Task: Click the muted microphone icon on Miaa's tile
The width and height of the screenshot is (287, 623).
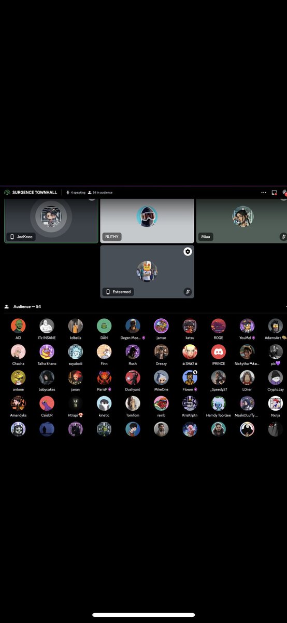Action: click(283, 236)
